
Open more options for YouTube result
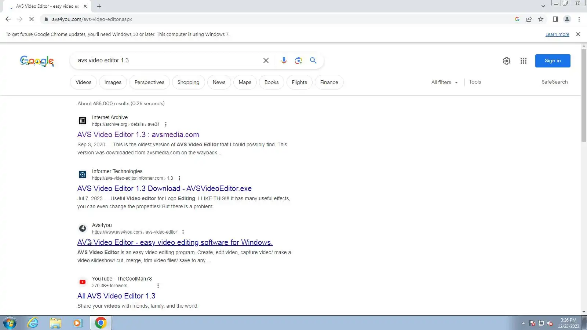[158, 286]
